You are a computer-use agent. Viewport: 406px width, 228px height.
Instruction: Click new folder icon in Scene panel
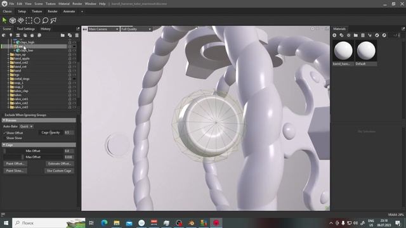point(63,35)
